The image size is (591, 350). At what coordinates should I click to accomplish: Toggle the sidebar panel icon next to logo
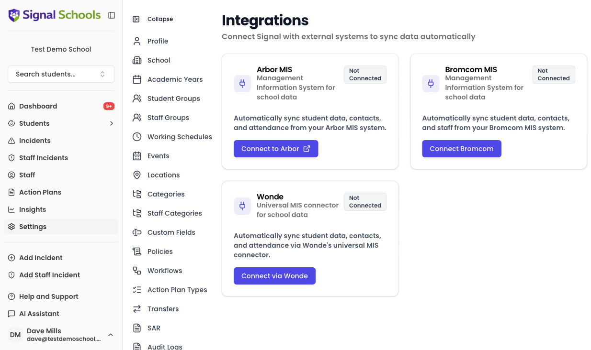coord(112,15)
